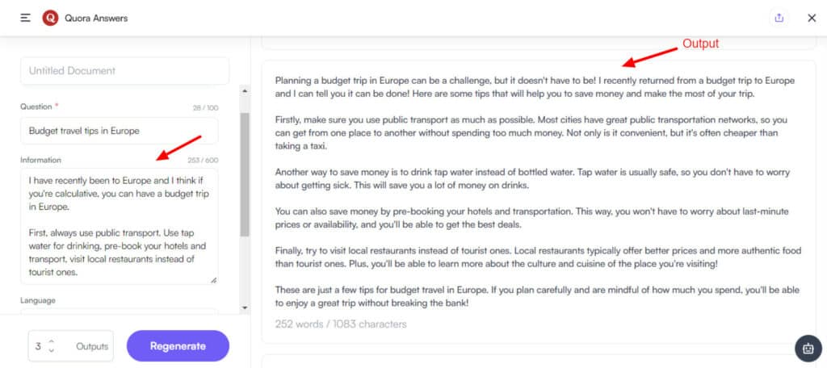
Task: Click the scrollbar down arrow
Action: (x=245, y=307)
